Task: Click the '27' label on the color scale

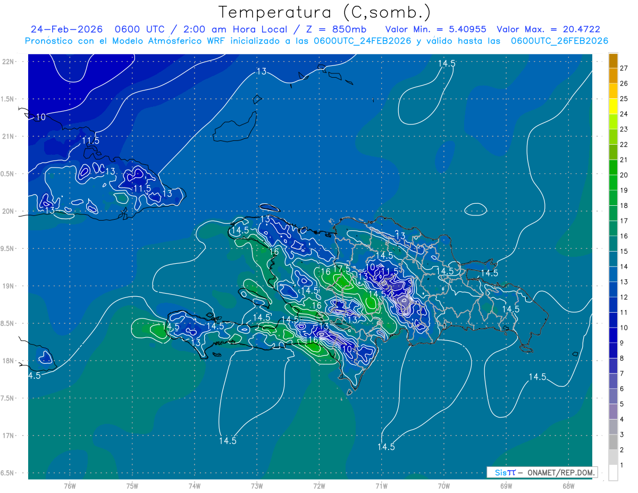Action: [x=624, y=68]
